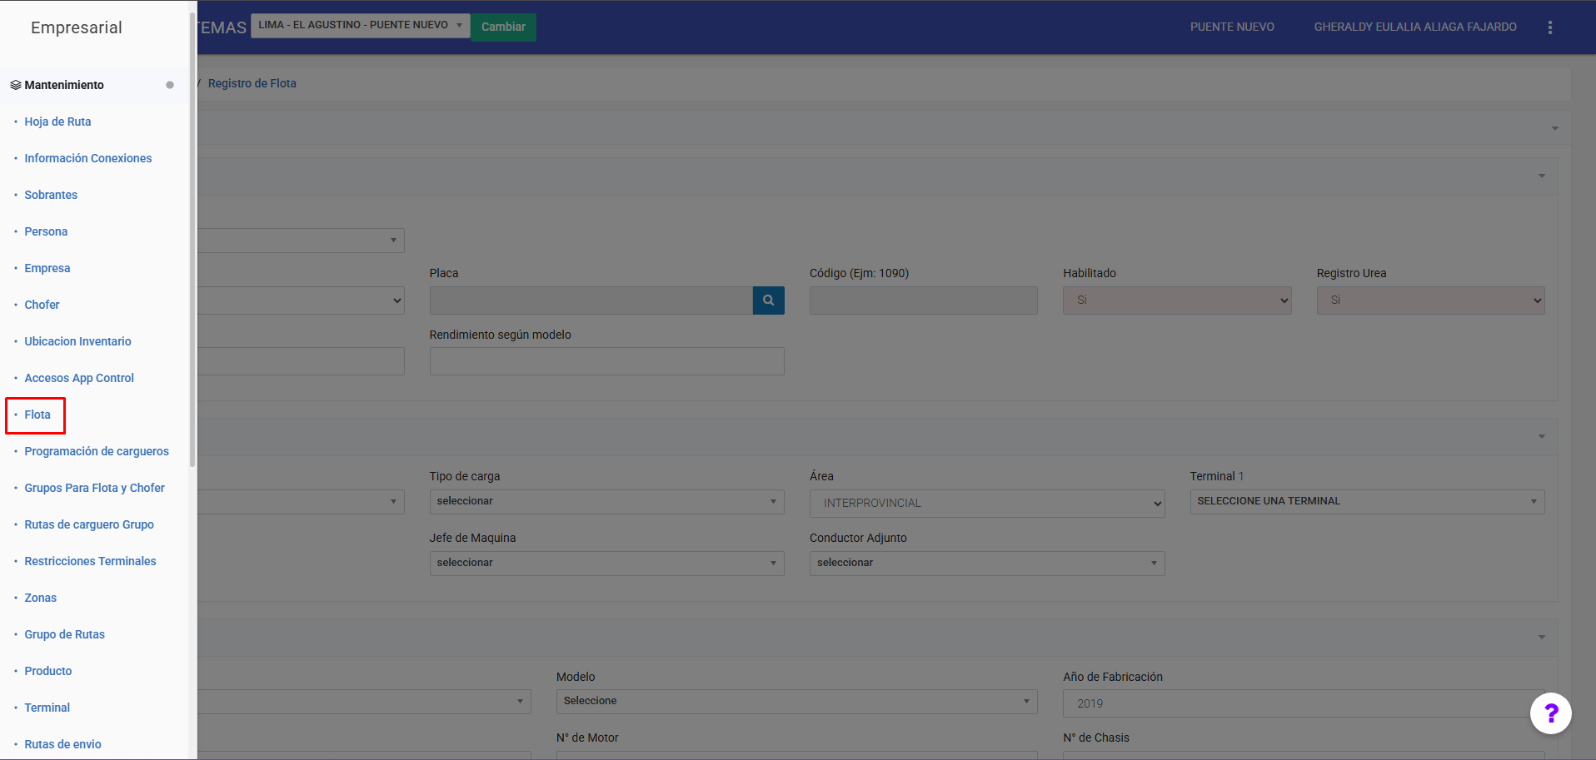This screenshot has width=1596, height=760.
Task: Select the Flota menu item
Action: [x=37, y=415]
